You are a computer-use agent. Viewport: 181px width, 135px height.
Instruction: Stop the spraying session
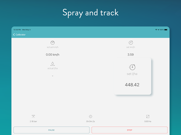(129, 130)
